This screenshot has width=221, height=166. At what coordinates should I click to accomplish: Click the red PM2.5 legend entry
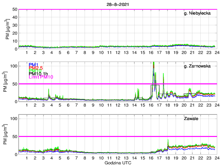(36, 68)
